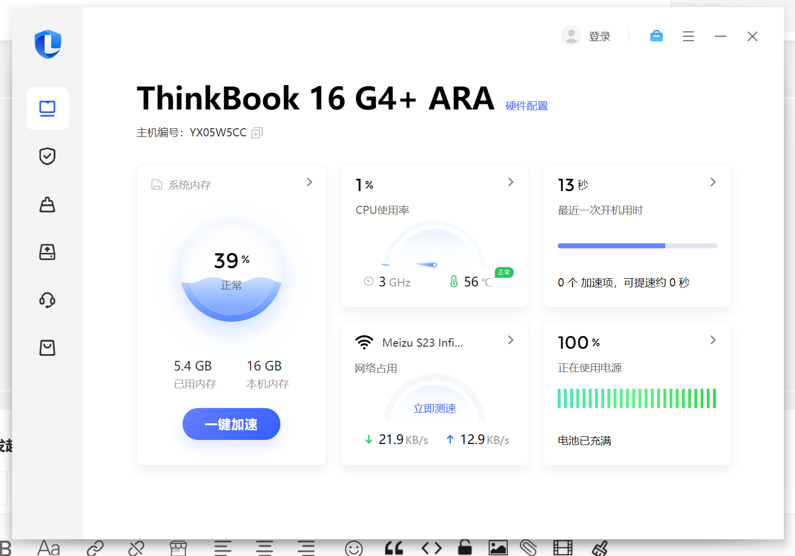
Task: Click the 登录 login text
Action: (x=599, y=36)
